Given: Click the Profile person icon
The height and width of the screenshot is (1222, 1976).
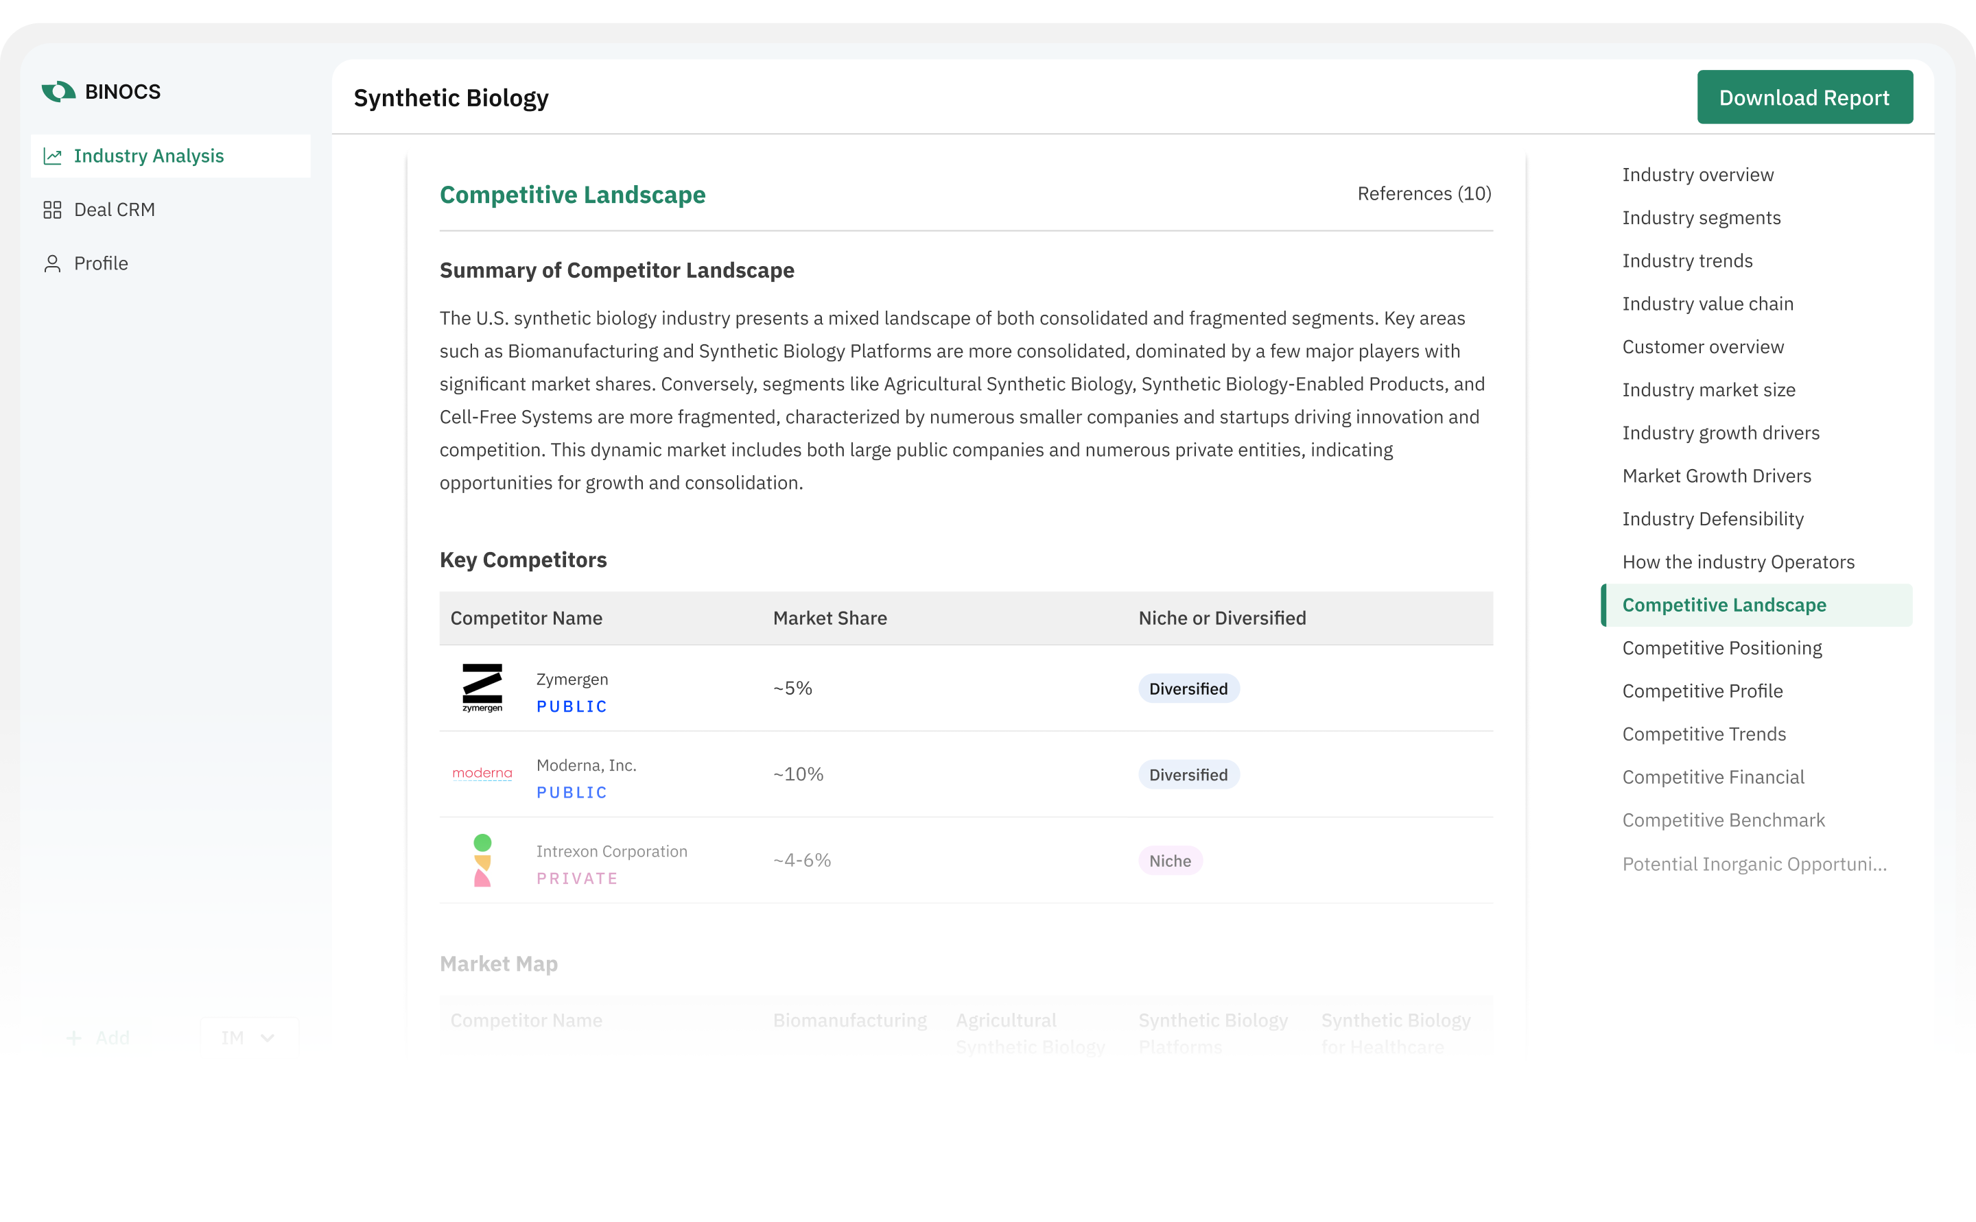Looking at the screenshot, I should click(53, 263).
